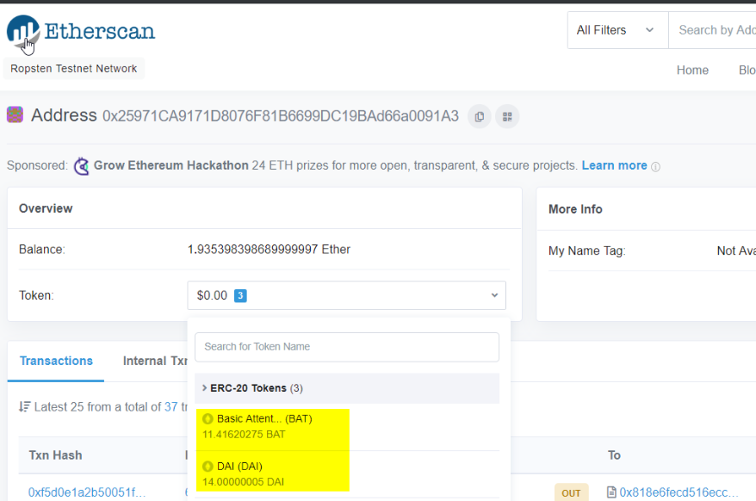Switch to the Transactions tab
756x501 pixels.
[x=56, y=361]
